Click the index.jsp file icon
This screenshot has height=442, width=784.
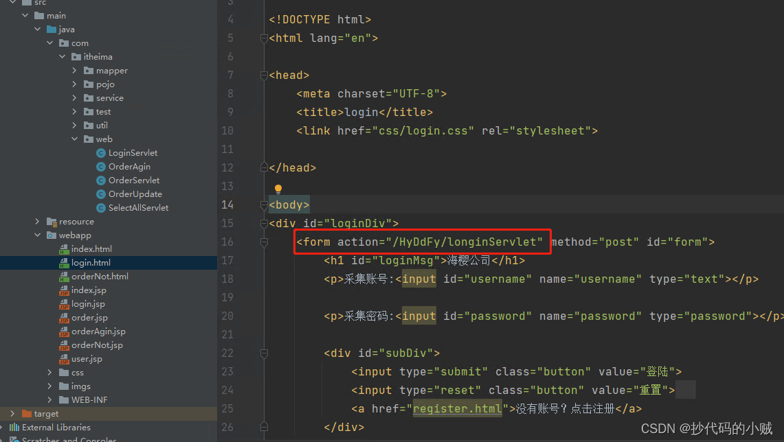(x=63, y=290)
